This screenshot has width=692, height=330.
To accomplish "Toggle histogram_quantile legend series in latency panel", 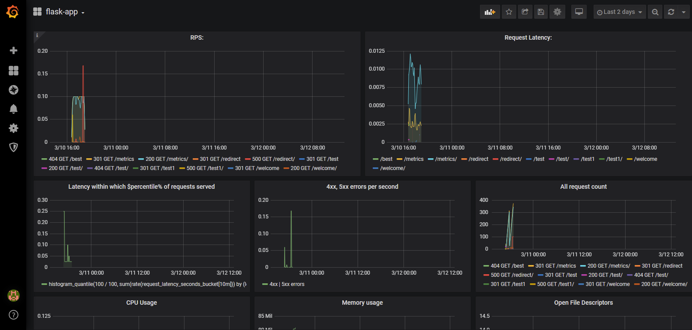I will [x=147, y=284].
